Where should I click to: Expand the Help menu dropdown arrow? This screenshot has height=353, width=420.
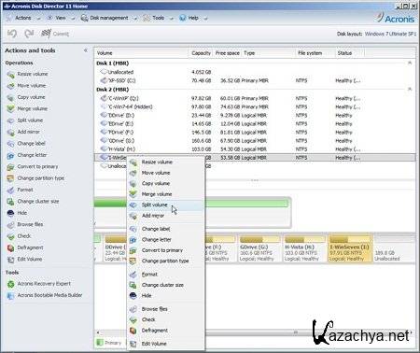pyautogui.click(x=205, y=19)
